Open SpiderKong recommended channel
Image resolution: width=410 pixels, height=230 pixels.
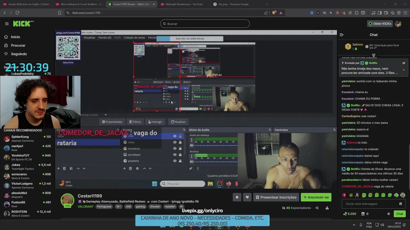(x=28, y=138)
